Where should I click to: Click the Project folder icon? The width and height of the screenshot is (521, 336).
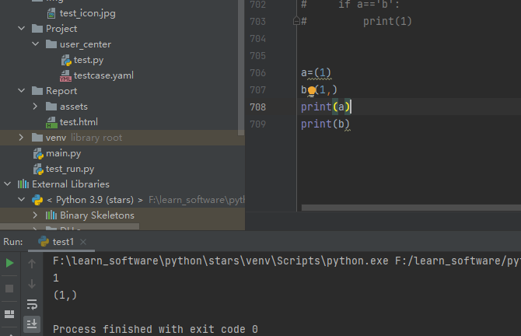click(x=37, y=29)
